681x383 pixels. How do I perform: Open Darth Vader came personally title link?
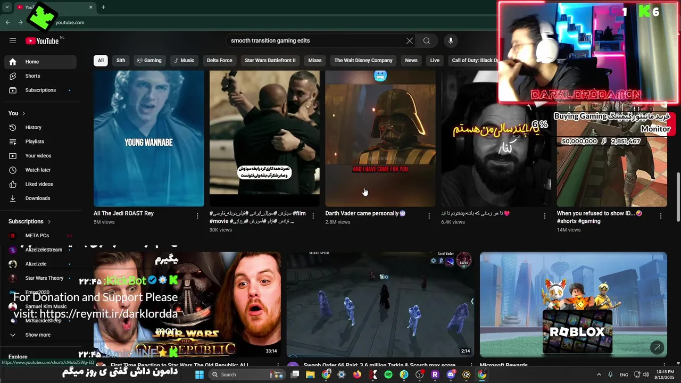point(366,213)
